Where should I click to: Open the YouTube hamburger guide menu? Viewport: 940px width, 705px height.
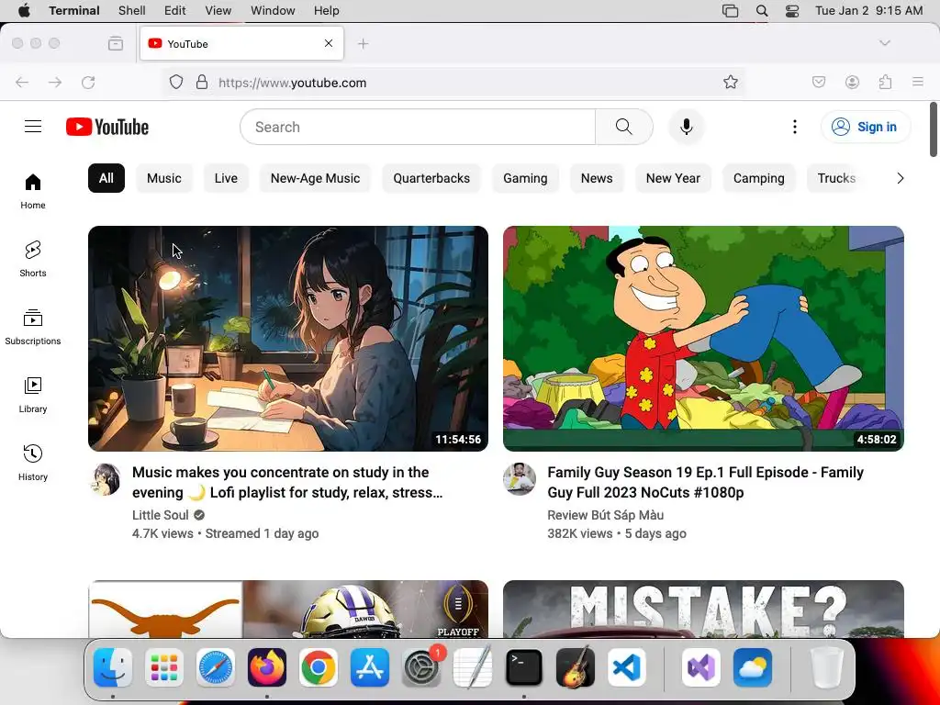click(x=33, y=127)
